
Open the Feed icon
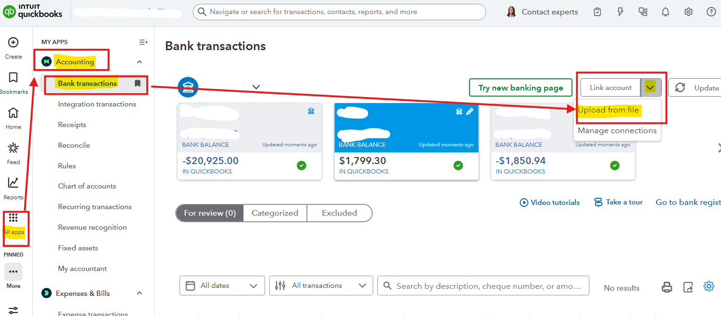pyautogui.click(x=14, y=148)
